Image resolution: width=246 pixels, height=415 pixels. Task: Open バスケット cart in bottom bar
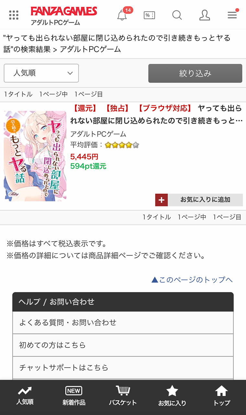(123, 396)
